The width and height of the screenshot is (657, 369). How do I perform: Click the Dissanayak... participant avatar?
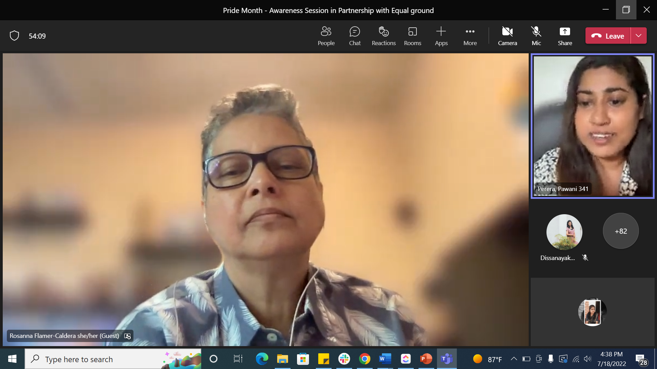pyautogui.click(x=564, y=232)
